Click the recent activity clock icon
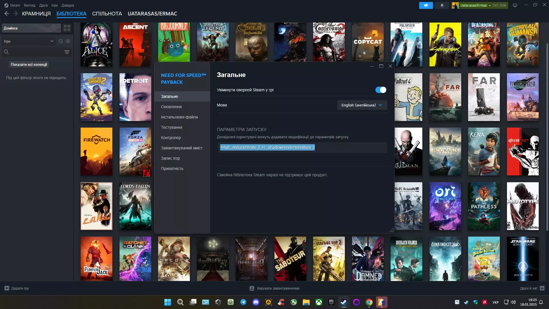Screen dimensions: 549x309 point(61,41)
